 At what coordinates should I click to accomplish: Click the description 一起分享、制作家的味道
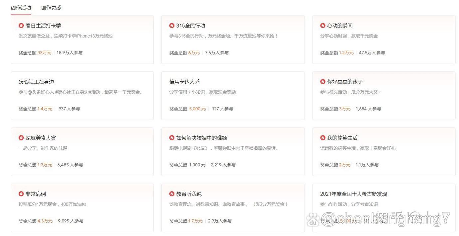click(43, 148)
